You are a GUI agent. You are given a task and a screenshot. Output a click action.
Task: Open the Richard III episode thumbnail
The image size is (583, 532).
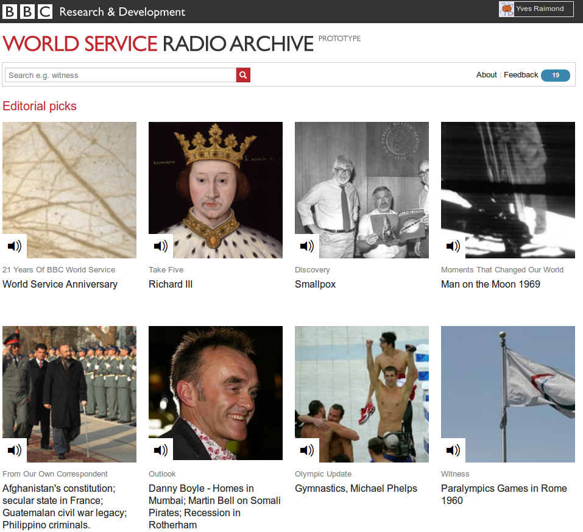click(x=215, y=189)
